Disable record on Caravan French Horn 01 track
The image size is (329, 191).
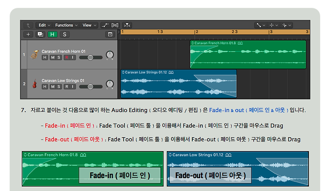(67, 57)
